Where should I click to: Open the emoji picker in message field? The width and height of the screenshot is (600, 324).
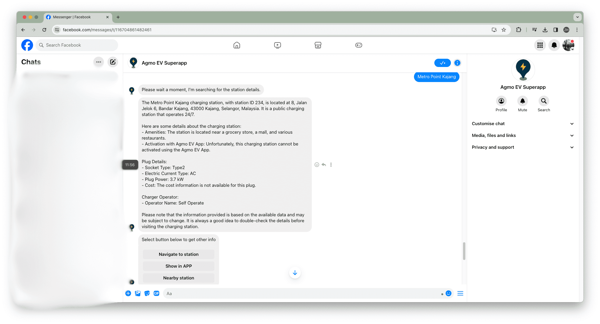tap(449, 293)
